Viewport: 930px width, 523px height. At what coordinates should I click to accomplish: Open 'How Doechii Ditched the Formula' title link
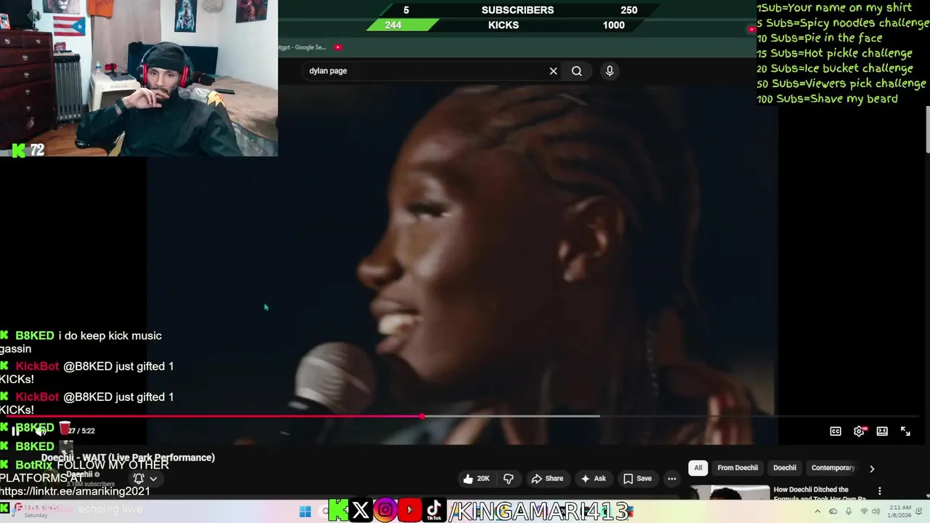pyautogui.click(x=820, y=493)
